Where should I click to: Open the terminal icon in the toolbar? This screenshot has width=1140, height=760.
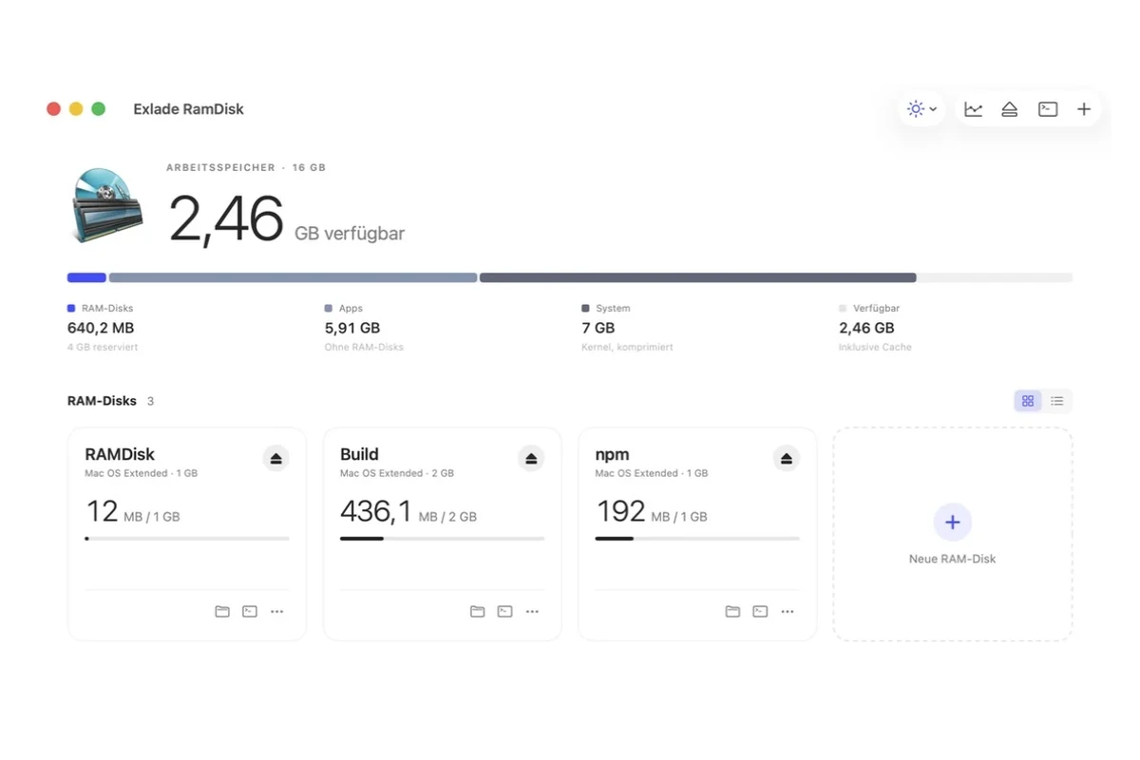pos(1048,109)
